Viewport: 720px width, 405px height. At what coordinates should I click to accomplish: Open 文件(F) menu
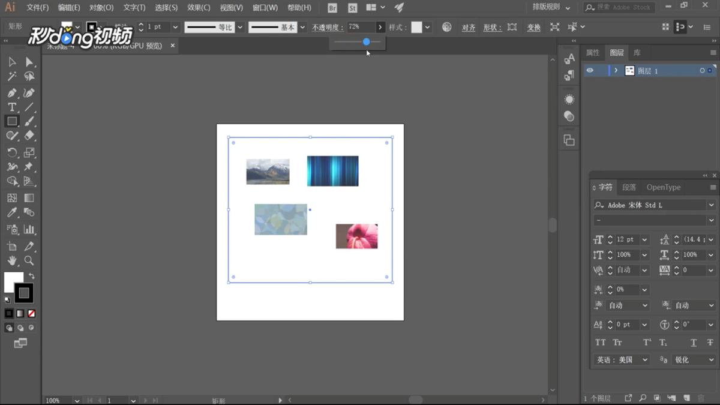click(x=37, y=8)
